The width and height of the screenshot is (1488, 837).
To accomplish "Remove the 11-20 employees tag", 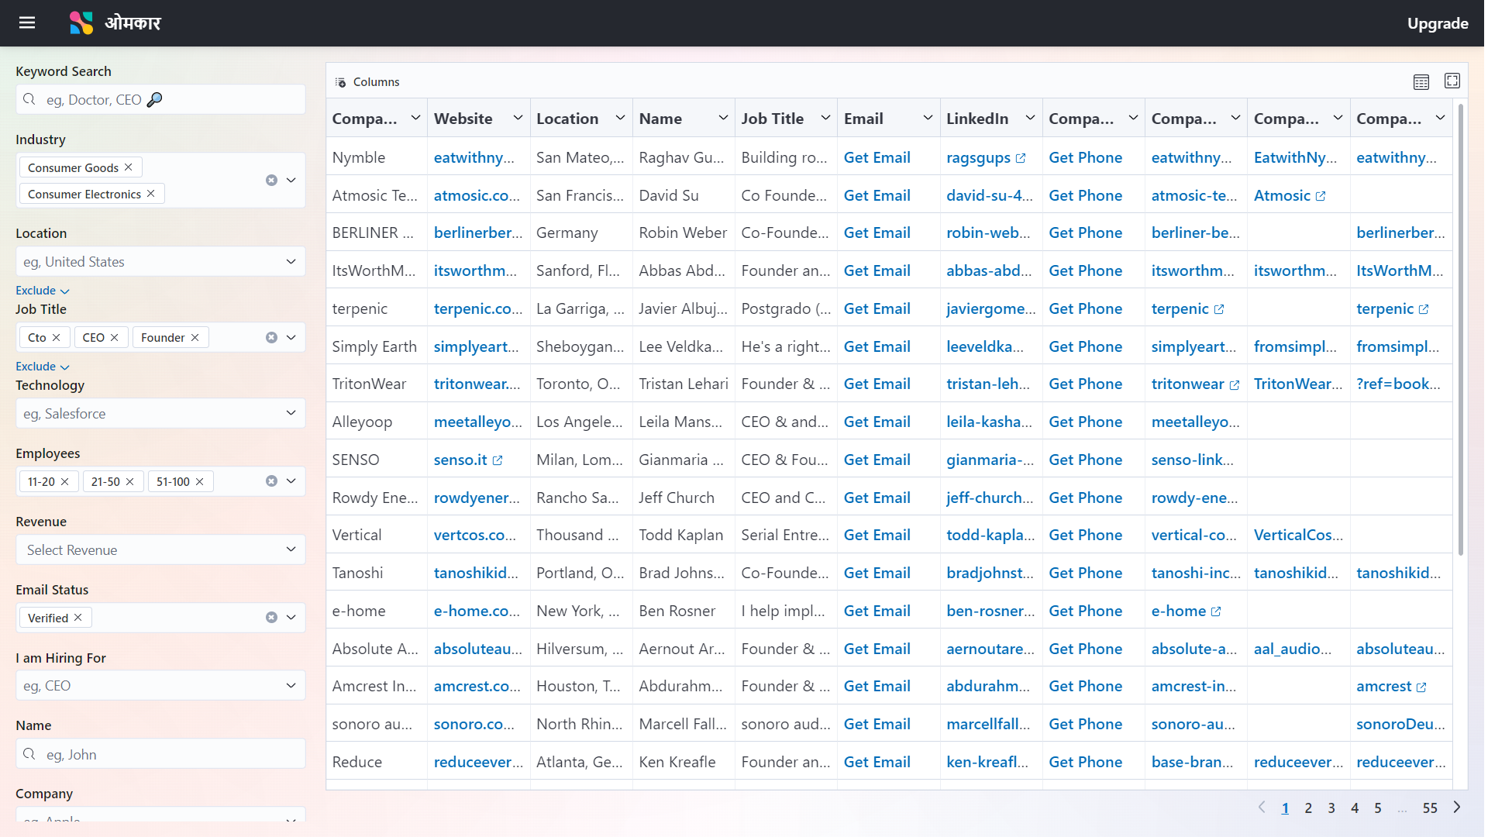I will click(65, 481).
